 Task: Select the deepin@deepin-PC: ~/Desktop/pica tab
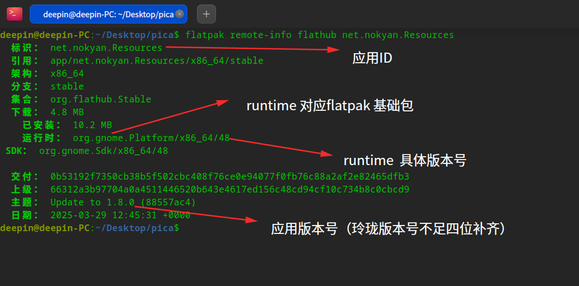pos(107,14)
